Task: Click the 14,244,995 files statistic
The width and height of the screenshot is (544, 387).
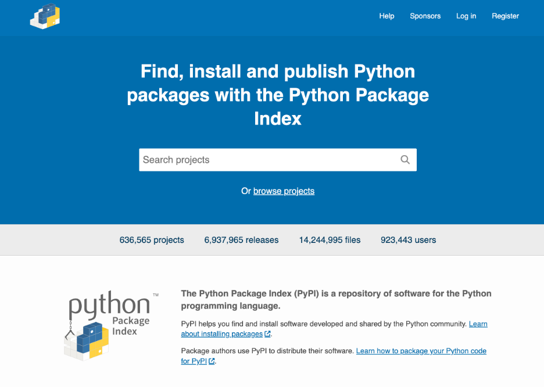Action: [330, 240]
